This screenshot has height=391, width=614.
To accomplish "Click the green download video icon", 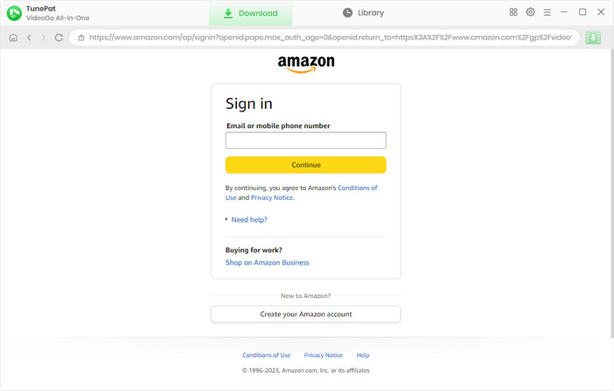I will (593, 38).
